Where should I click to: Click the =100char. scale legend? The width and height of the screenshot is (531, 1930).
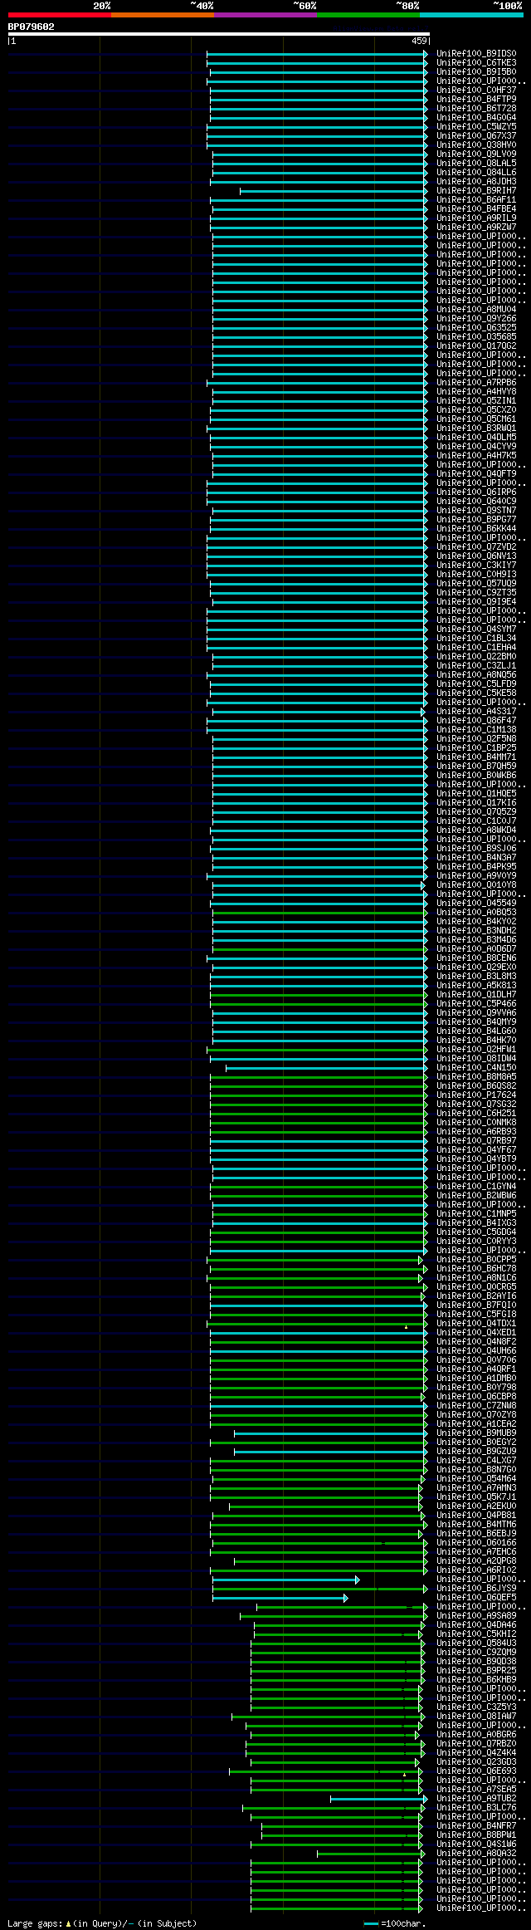coord(395,1923)
